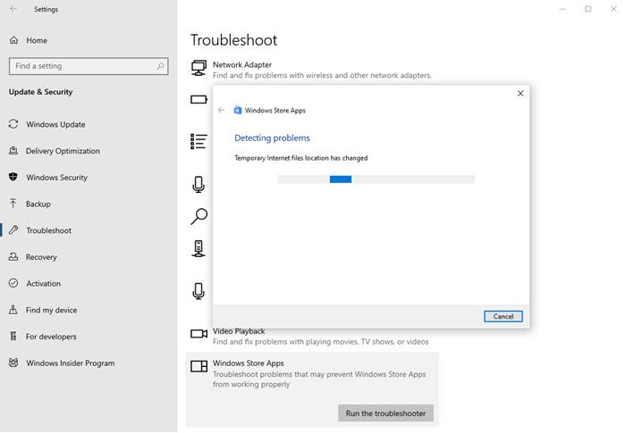The image size is (626, 433).
Task: Click the Activation checkmark icon
Action: click(13, 284)
